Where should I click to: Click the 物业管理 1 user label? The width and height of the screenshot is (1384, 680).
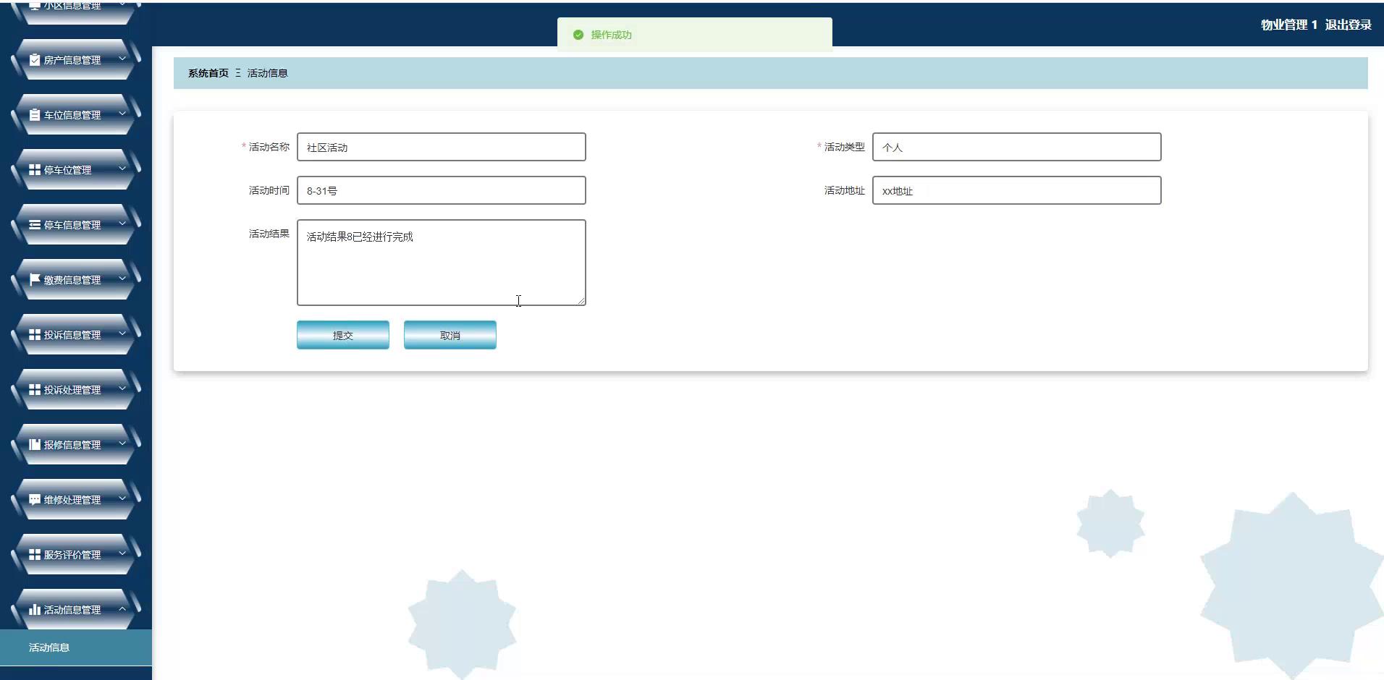pos(1289,25)
